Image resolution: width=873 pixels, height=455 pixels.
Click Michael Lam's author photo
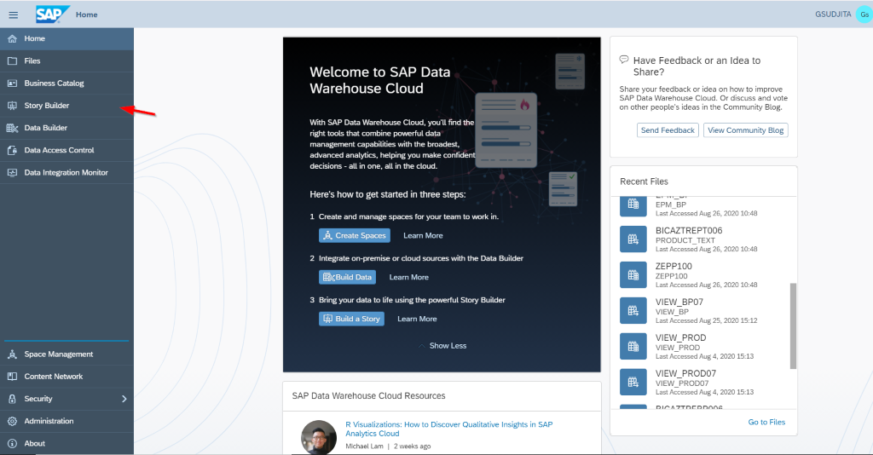319,437
